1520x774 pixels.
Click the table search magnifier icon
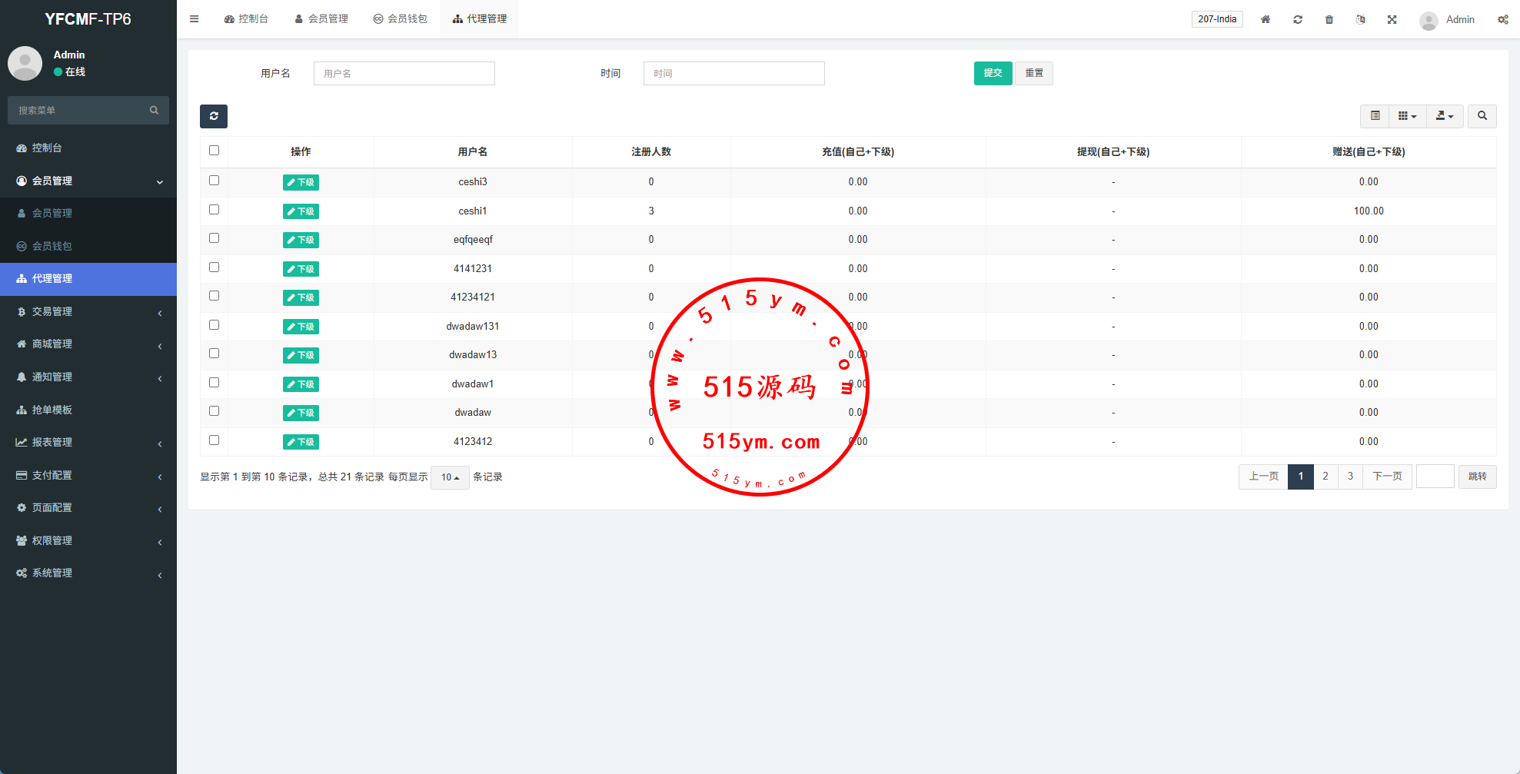click(x=1482, y=116)
